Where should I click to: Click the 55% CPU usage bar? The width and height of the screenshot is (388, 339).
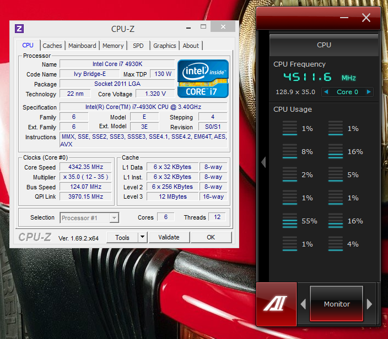(290, 221)
